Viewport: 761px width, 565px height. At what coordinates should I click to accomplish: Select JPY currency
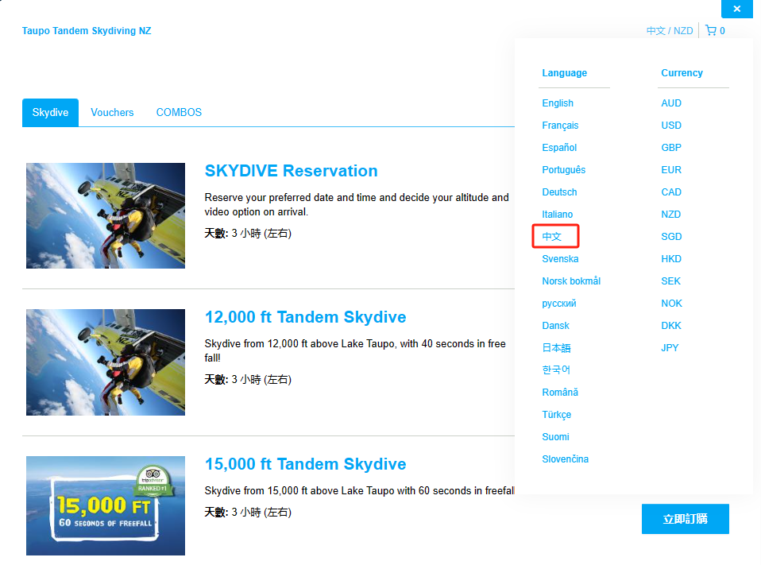pos(670,348)
